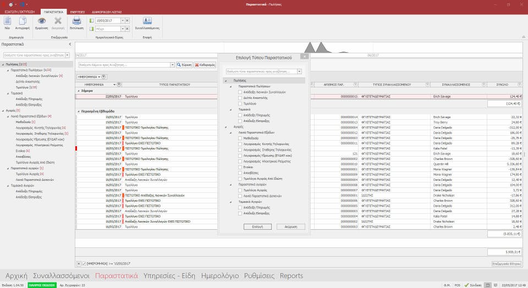Collapse Πωλήσεις node in dialog tree
Viewport: 528px width, 288px height.
(226, 81)
